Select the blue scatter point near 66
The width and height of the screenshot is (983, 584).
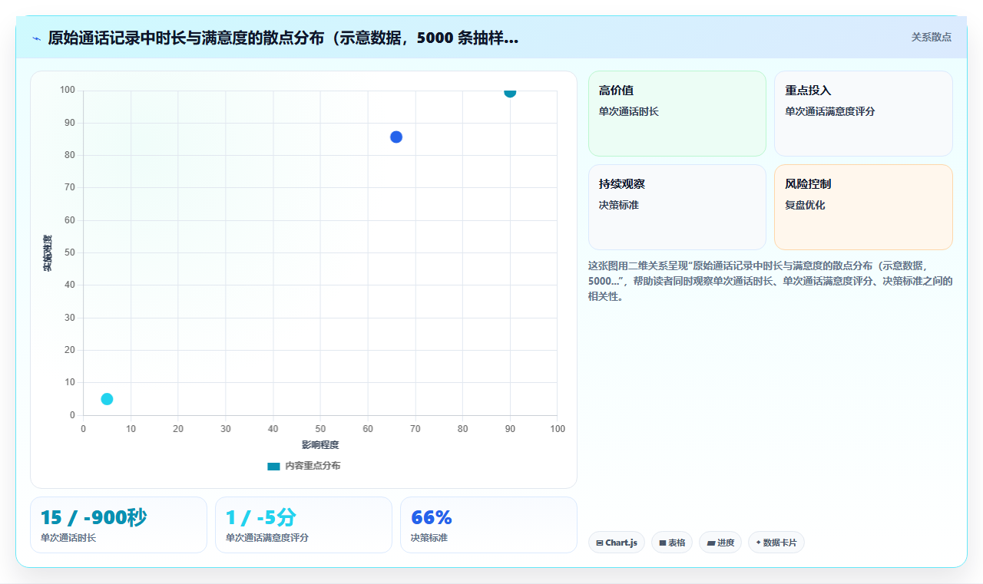pyautogui.click(x=396, y=137)
